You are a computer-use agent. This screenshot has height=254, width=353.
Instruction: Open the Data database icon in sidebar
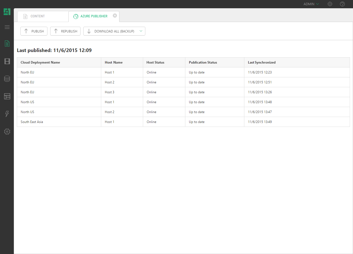click(x=7, y=79)
